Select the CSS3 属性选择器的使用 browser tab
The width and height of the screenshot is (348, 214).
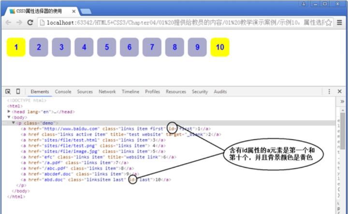pos(41,11)
